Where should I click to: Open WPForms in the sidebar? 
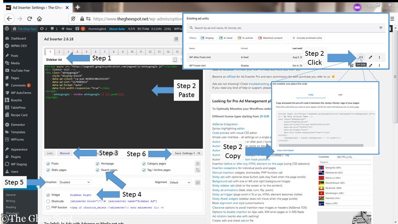pos(17,140)
